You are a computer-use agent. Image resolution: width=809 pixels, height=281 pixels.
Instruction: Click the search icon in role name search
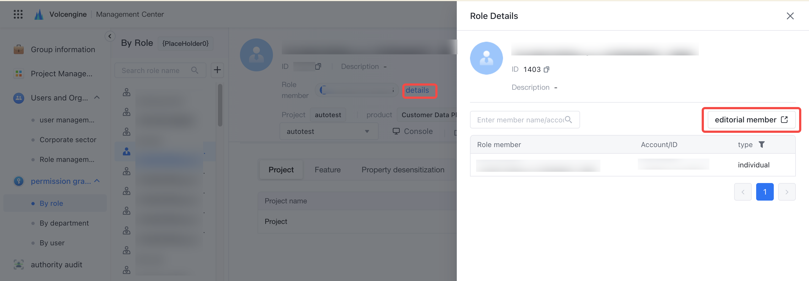(195, 70)
